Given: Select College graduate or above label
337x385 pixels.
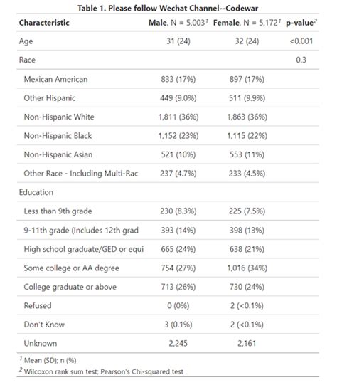Looking at the screenshot, I should (x=70, y=287).
